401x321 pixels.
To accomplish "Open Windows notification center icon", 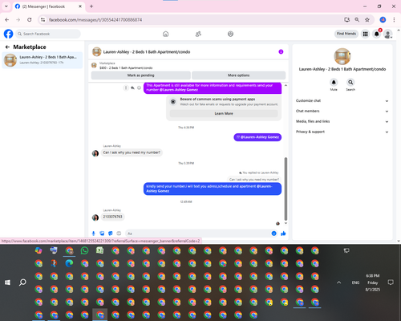I will [391, 282].
